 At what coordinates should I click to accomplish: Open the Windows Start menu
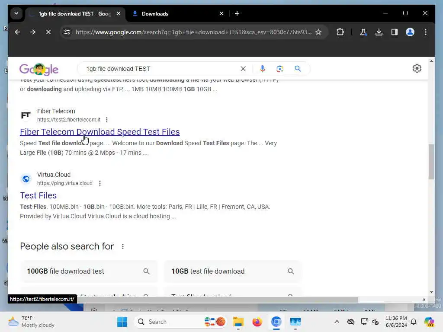coord(122,322)
